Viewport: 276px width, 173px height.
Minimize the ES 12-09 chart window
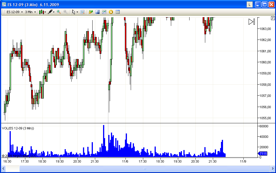(x=258, y=5)
